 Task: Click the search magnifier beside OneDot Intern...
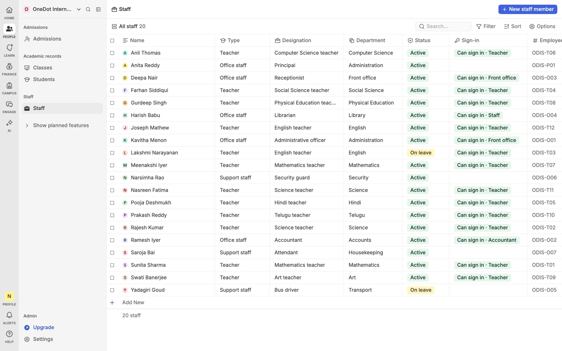(x=88, y=9)
